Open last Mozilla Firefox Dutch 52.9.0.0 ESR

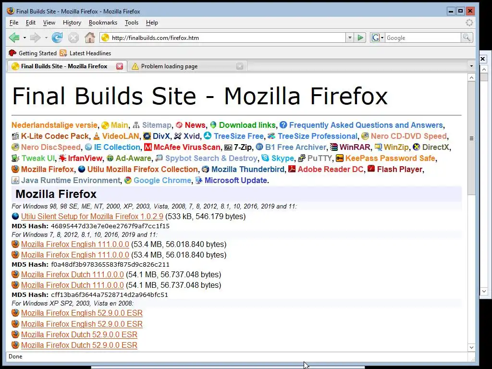79,345
